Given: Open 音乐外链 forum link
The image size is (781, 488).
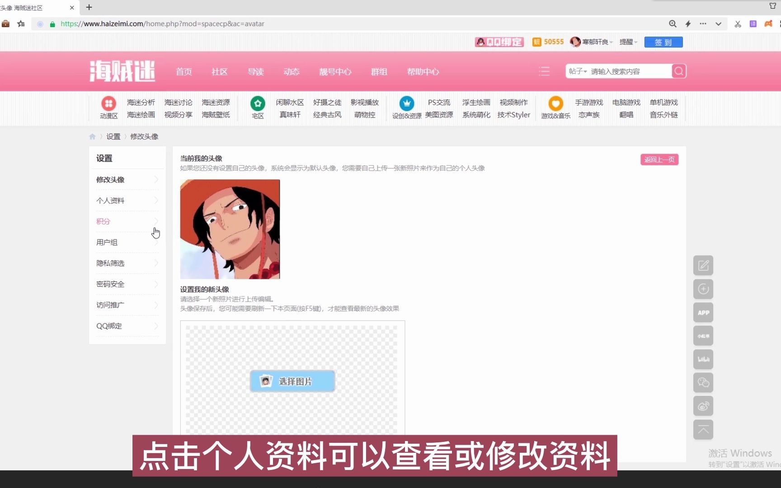Looking at the screenshot, I should [x=663, y=115].
